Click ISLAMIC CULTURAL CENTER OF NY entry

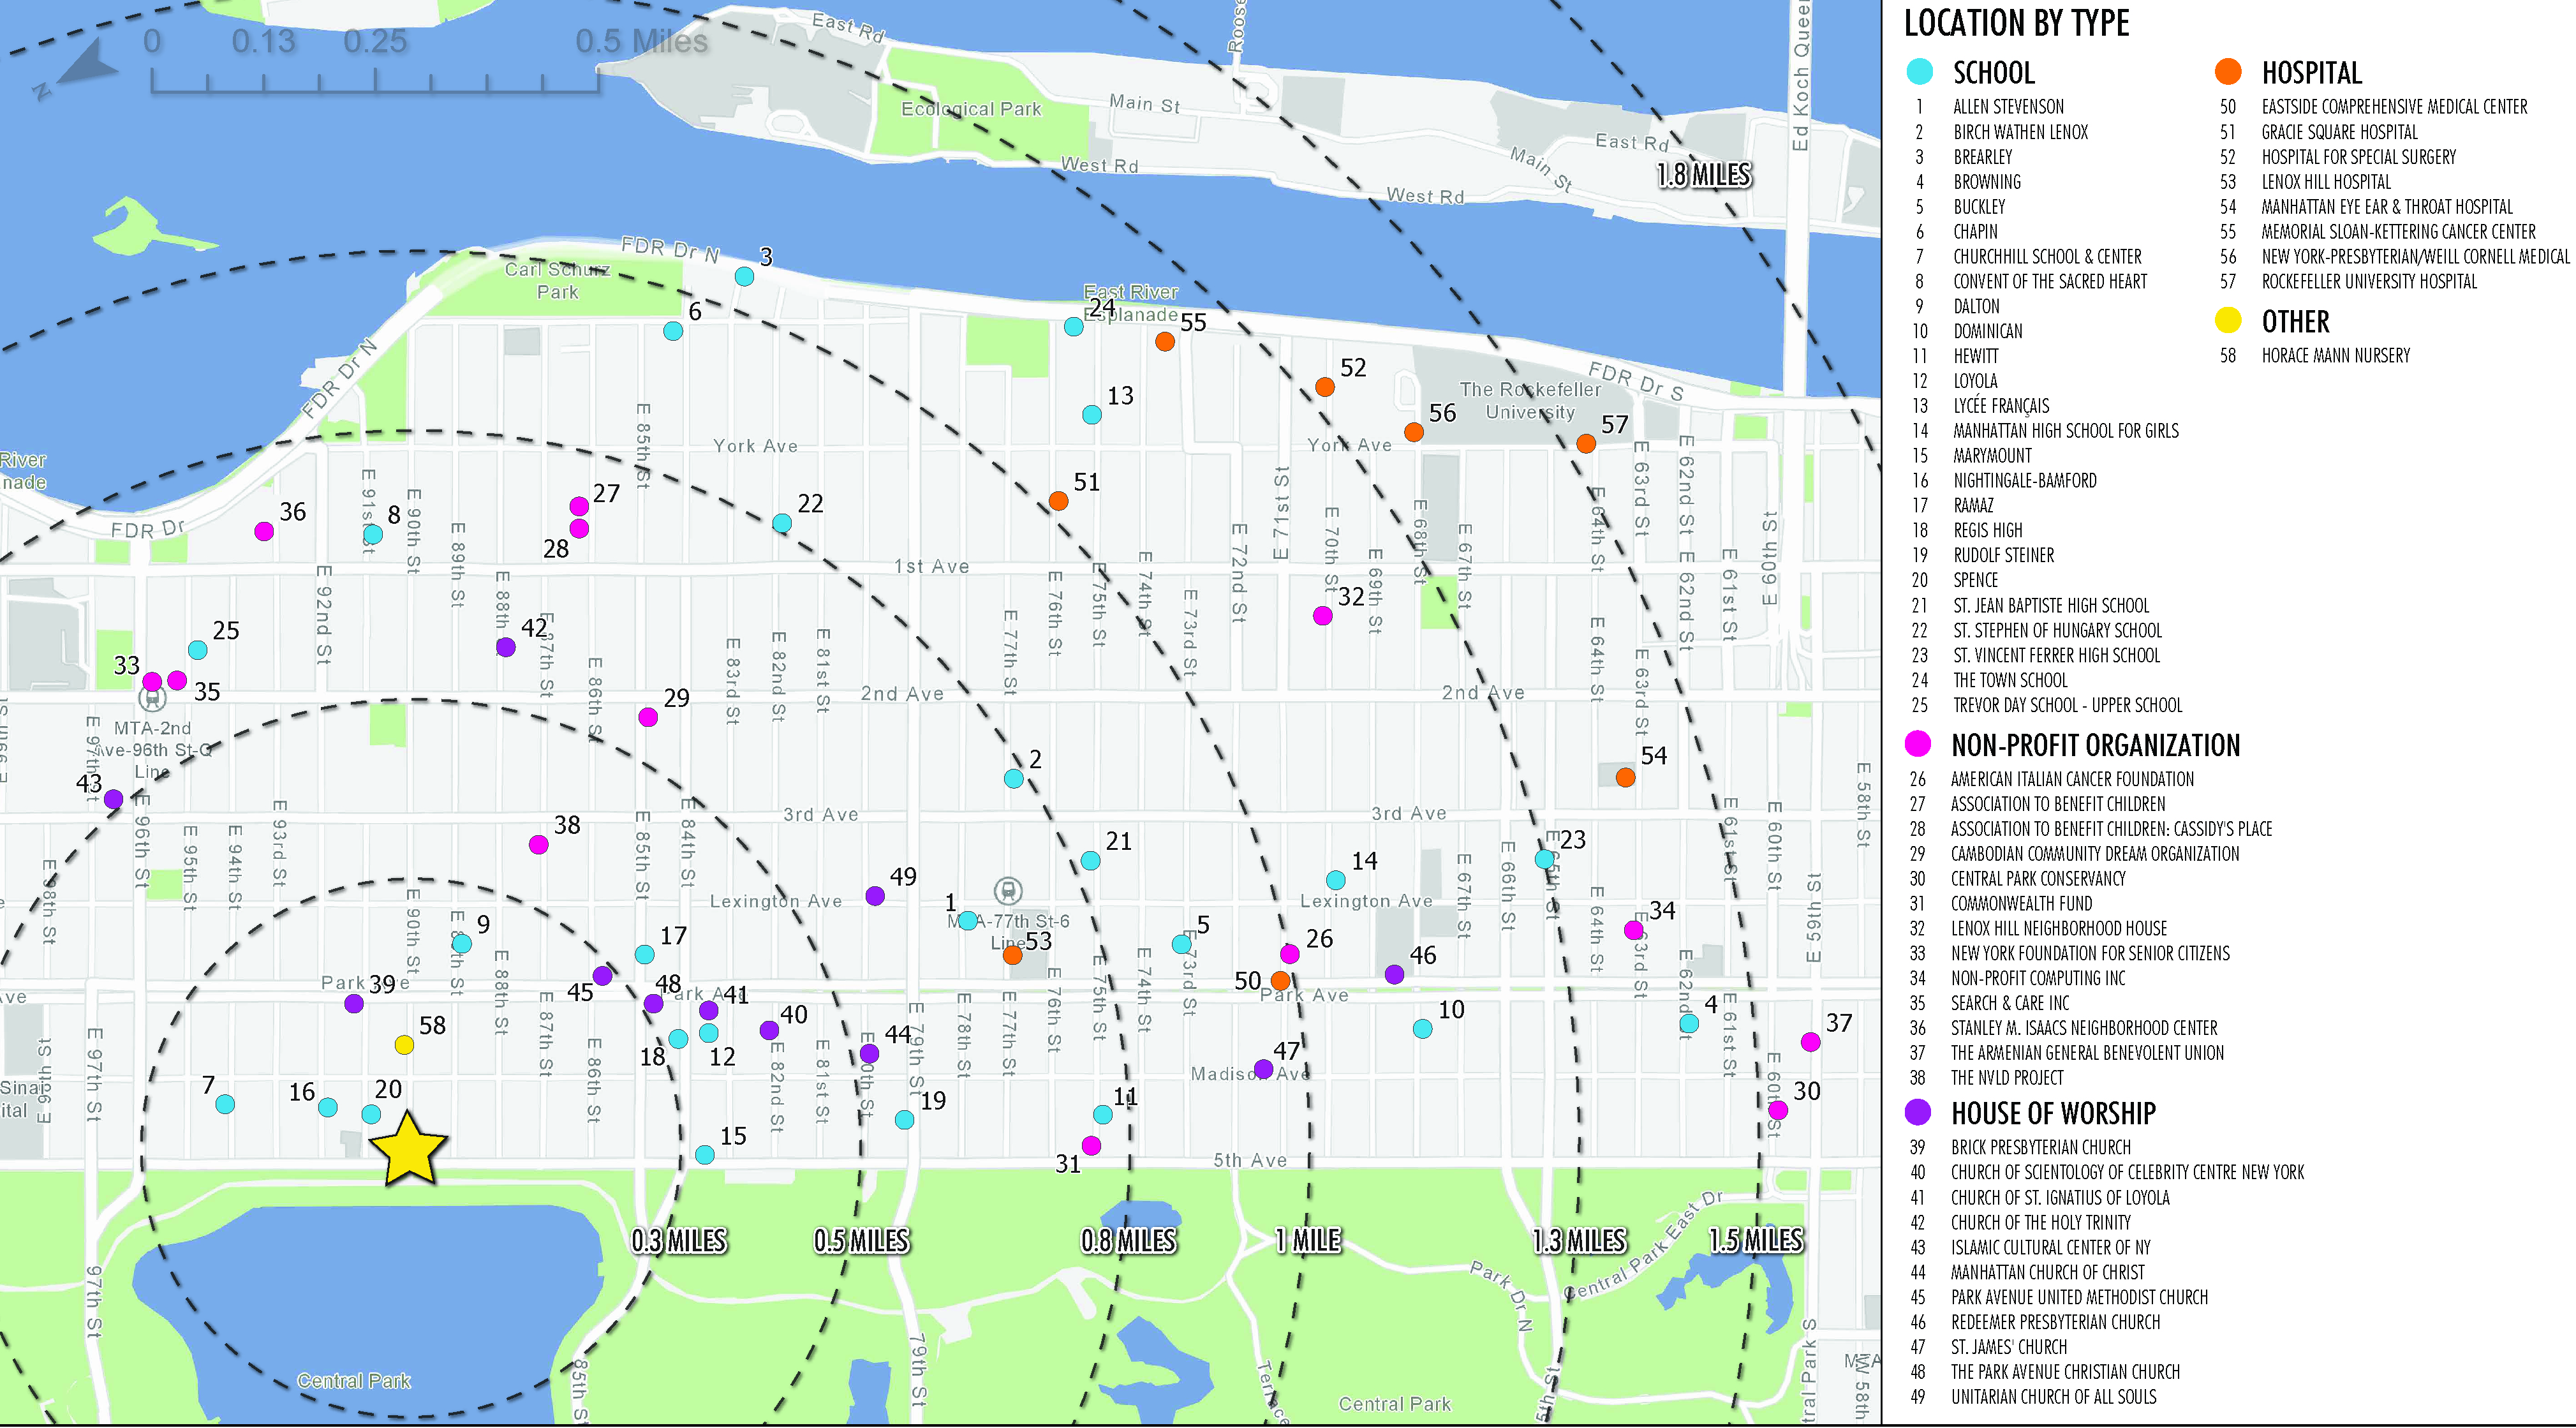pos(2050,1247)
